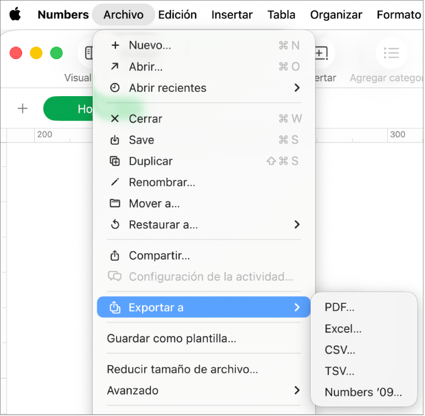Close the window with red button
Viewport: 425px width, 416px height.
click(x=15, y=53)
